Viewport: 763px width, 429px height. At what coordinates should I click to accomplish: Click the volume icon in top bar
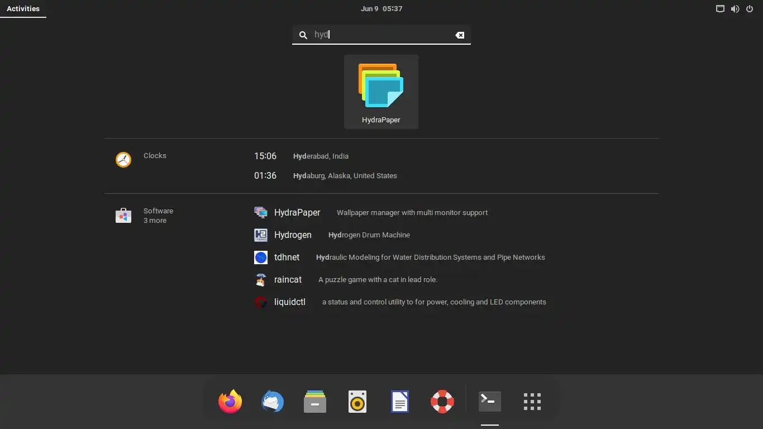point(735,9)
